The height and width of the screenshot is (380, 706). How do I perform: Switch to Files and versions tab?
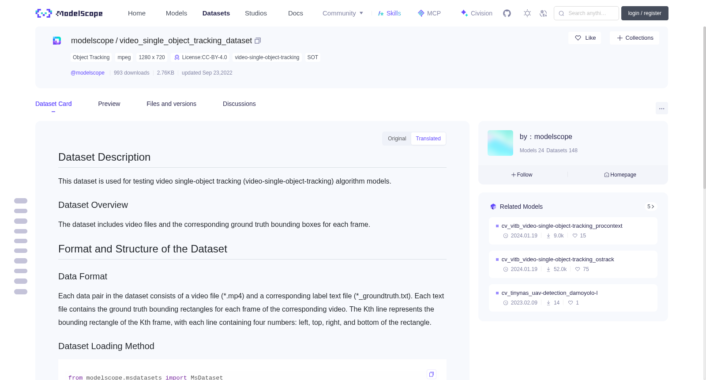tap(171, 104)
